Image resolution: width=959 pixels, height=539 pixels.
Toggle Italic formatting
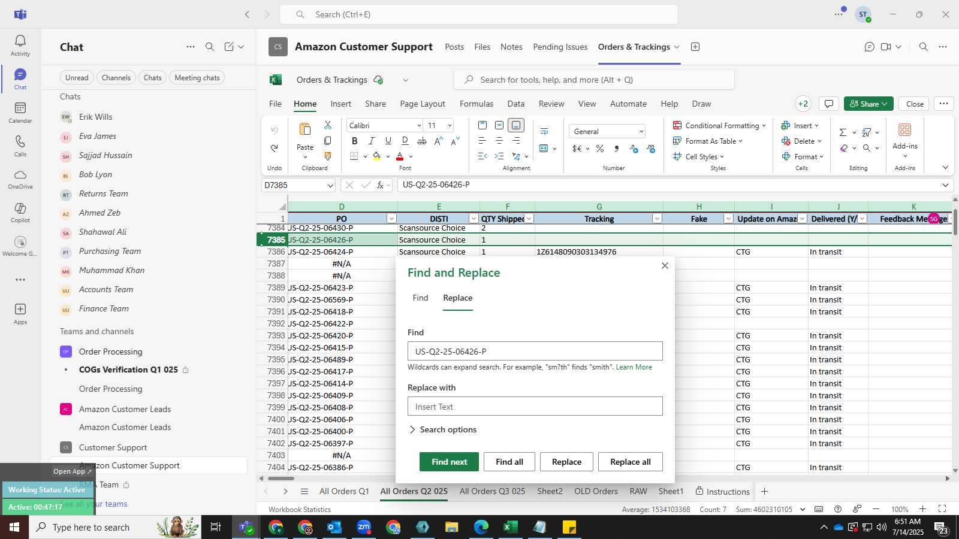(371, 141)
